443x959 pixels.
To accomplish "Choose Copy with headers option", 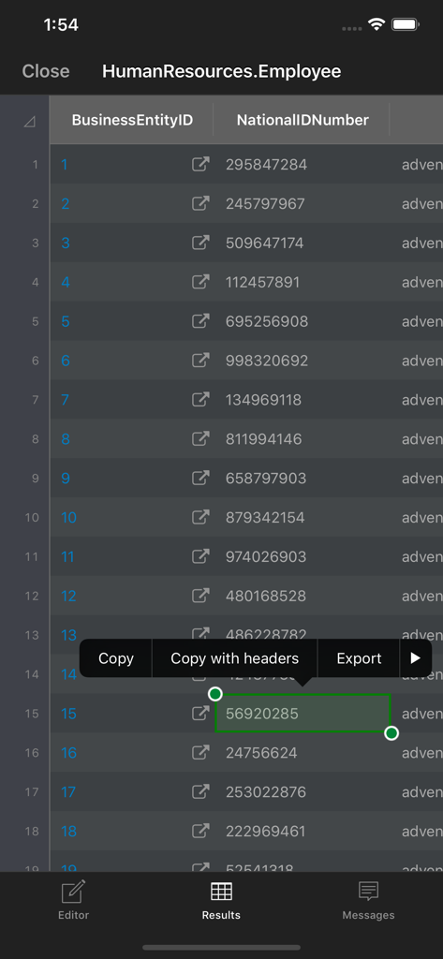I will [234, 658].
